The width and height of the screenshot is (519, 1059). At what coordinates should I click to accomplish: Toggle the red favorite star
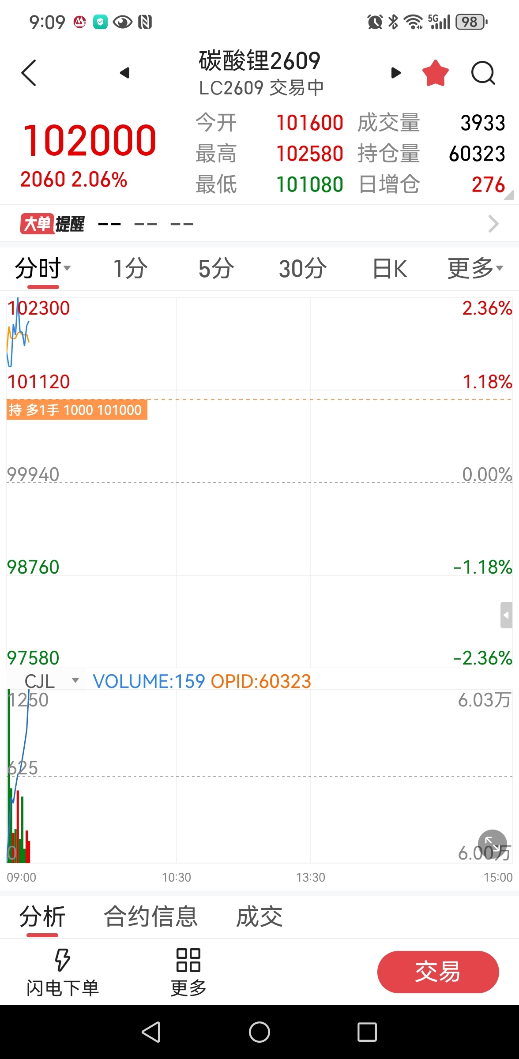pyautogui.click(x=436, y=73)
